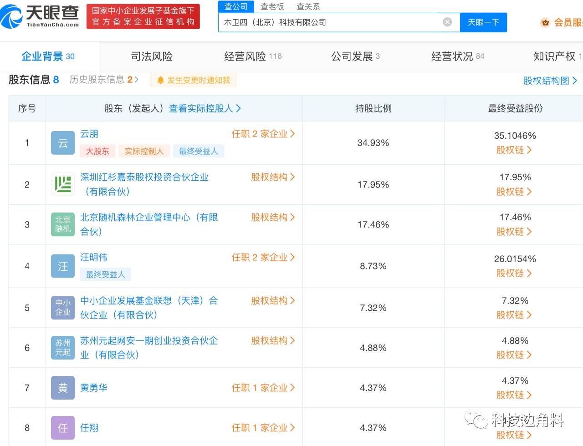Expand 任职 1 家企业 for 任翔

263,428
